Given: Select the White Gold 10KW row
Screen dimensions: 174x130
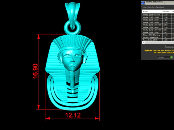Looking at the screenshot, I should point(158,20).
